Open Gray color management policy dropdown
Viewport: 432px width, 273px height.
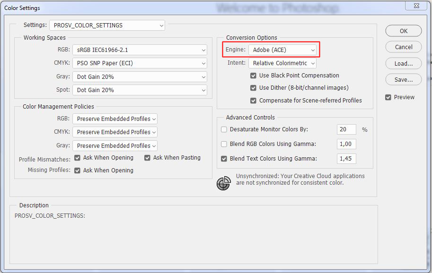coord(115,145)
